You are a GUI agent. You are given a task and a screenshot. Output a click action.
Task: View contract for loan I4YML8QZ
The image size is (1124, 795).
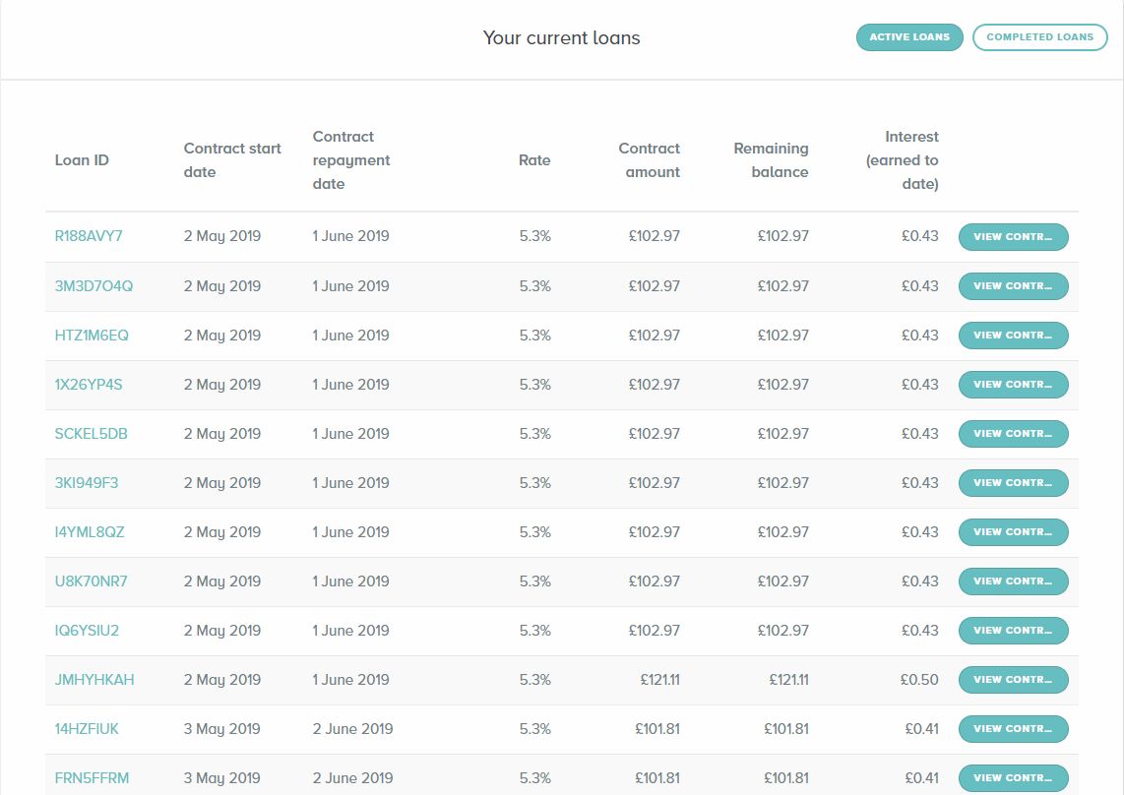pos(1013,532)
